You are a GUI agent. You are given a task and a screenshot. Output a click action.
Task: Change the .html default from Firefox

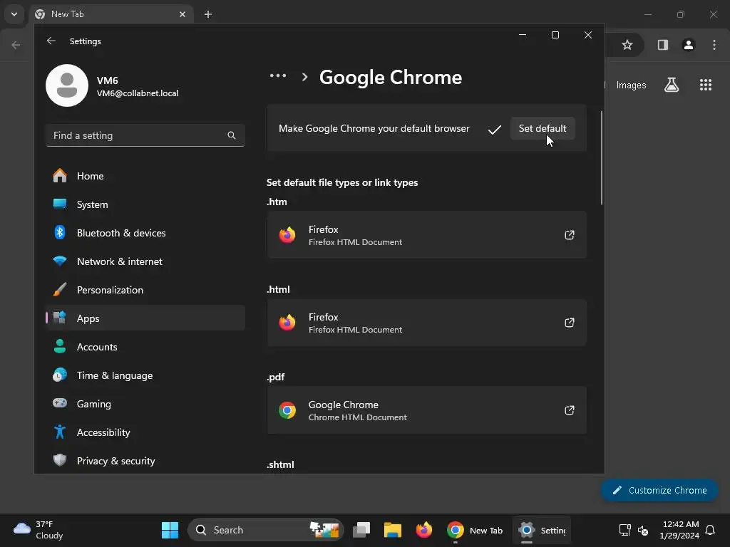point(426,323)
